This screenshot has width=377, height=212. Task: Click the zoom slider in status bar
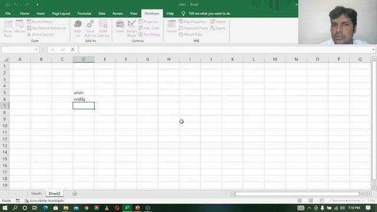pyautogui.click(x=347, y=200)
